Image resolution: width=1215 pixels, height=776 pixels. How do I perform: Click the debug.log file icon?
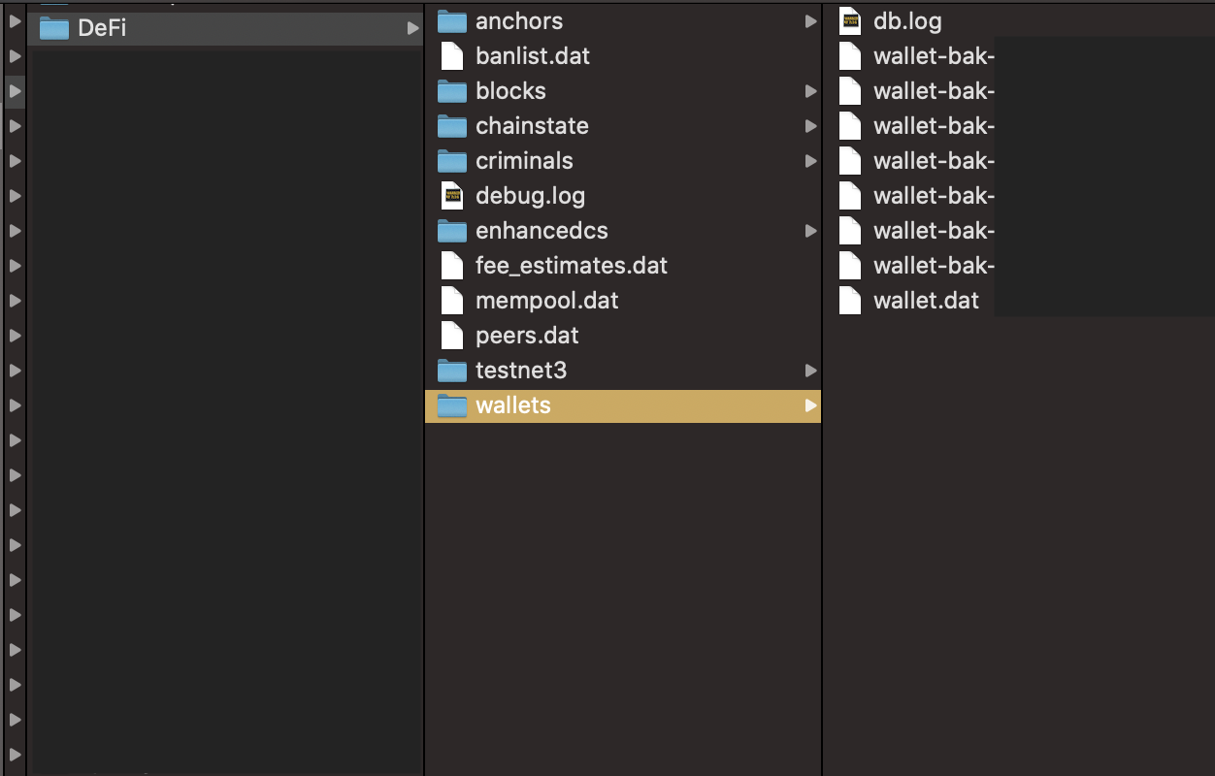[452, 196]
